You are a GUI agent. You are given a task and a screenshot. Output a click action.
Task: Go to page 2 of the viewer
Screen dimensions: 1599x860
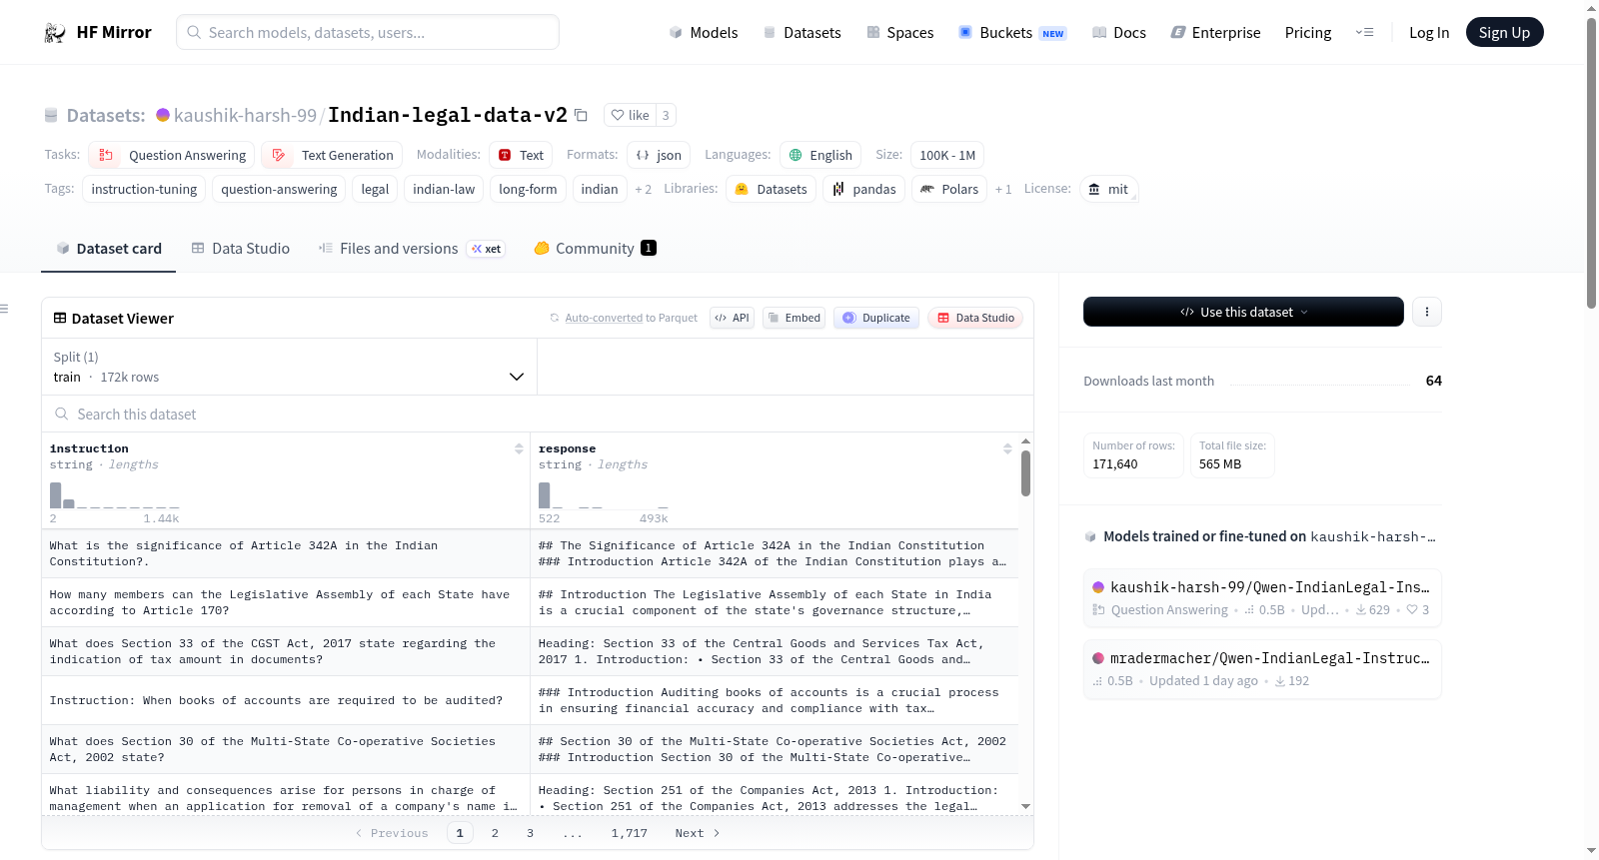click(x=495, y=833)
